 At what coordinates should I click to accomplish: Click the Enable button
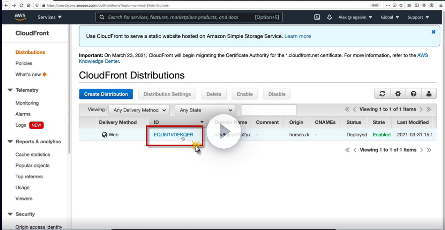(245, 94)
